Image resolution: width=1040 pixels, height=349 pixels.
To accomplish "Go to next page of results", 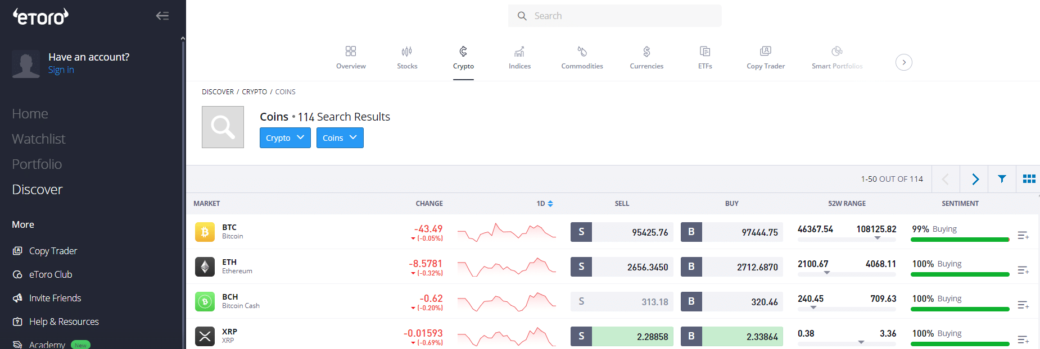I will click(975, 179).
